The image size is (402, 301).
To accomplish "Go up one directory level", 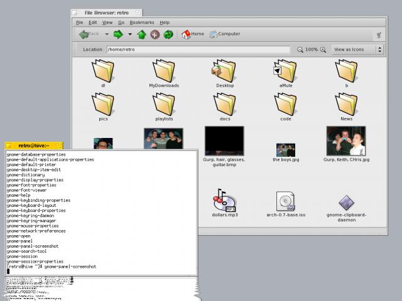I will tap(142, 34).
